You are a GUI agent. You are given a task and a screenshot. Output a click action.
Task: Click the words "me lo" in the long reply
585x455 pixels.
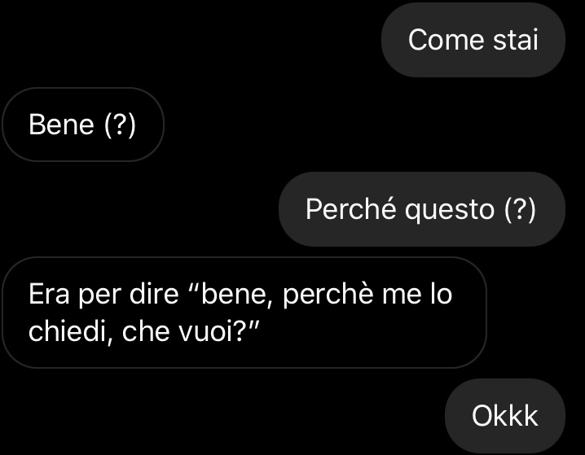[x=416, y=295]
